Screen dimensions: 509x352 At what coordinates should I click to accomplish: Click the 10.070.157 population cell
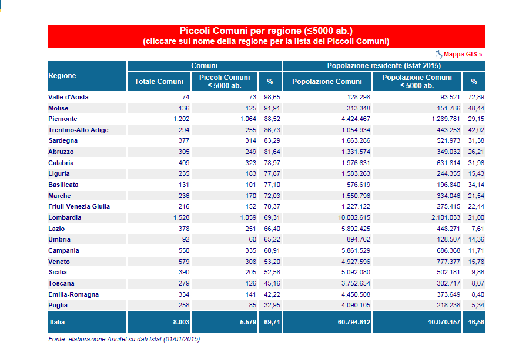coord(417,322)
